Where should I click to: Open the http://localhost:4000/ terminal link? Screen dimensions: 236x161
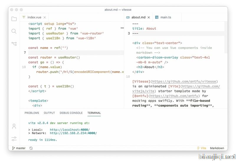70,130
